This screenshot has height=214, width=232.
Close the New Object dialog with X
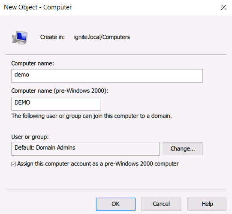[223, 7]
